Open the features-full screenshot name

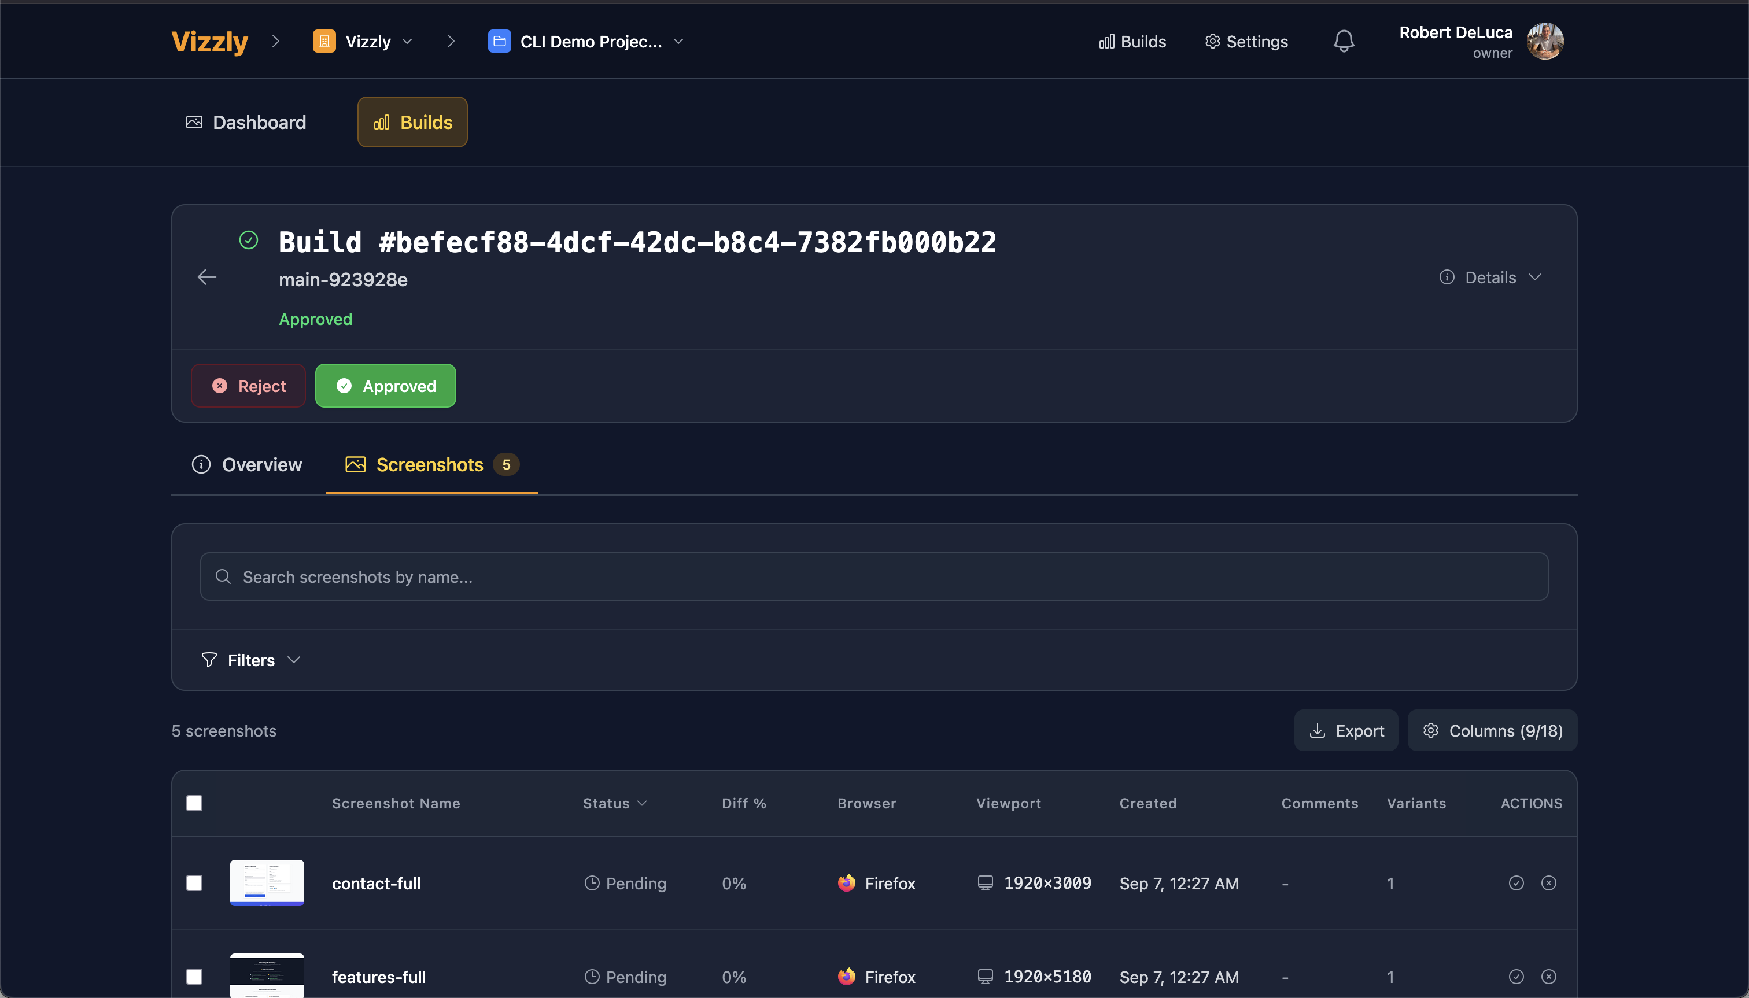[x=378, y=976]
